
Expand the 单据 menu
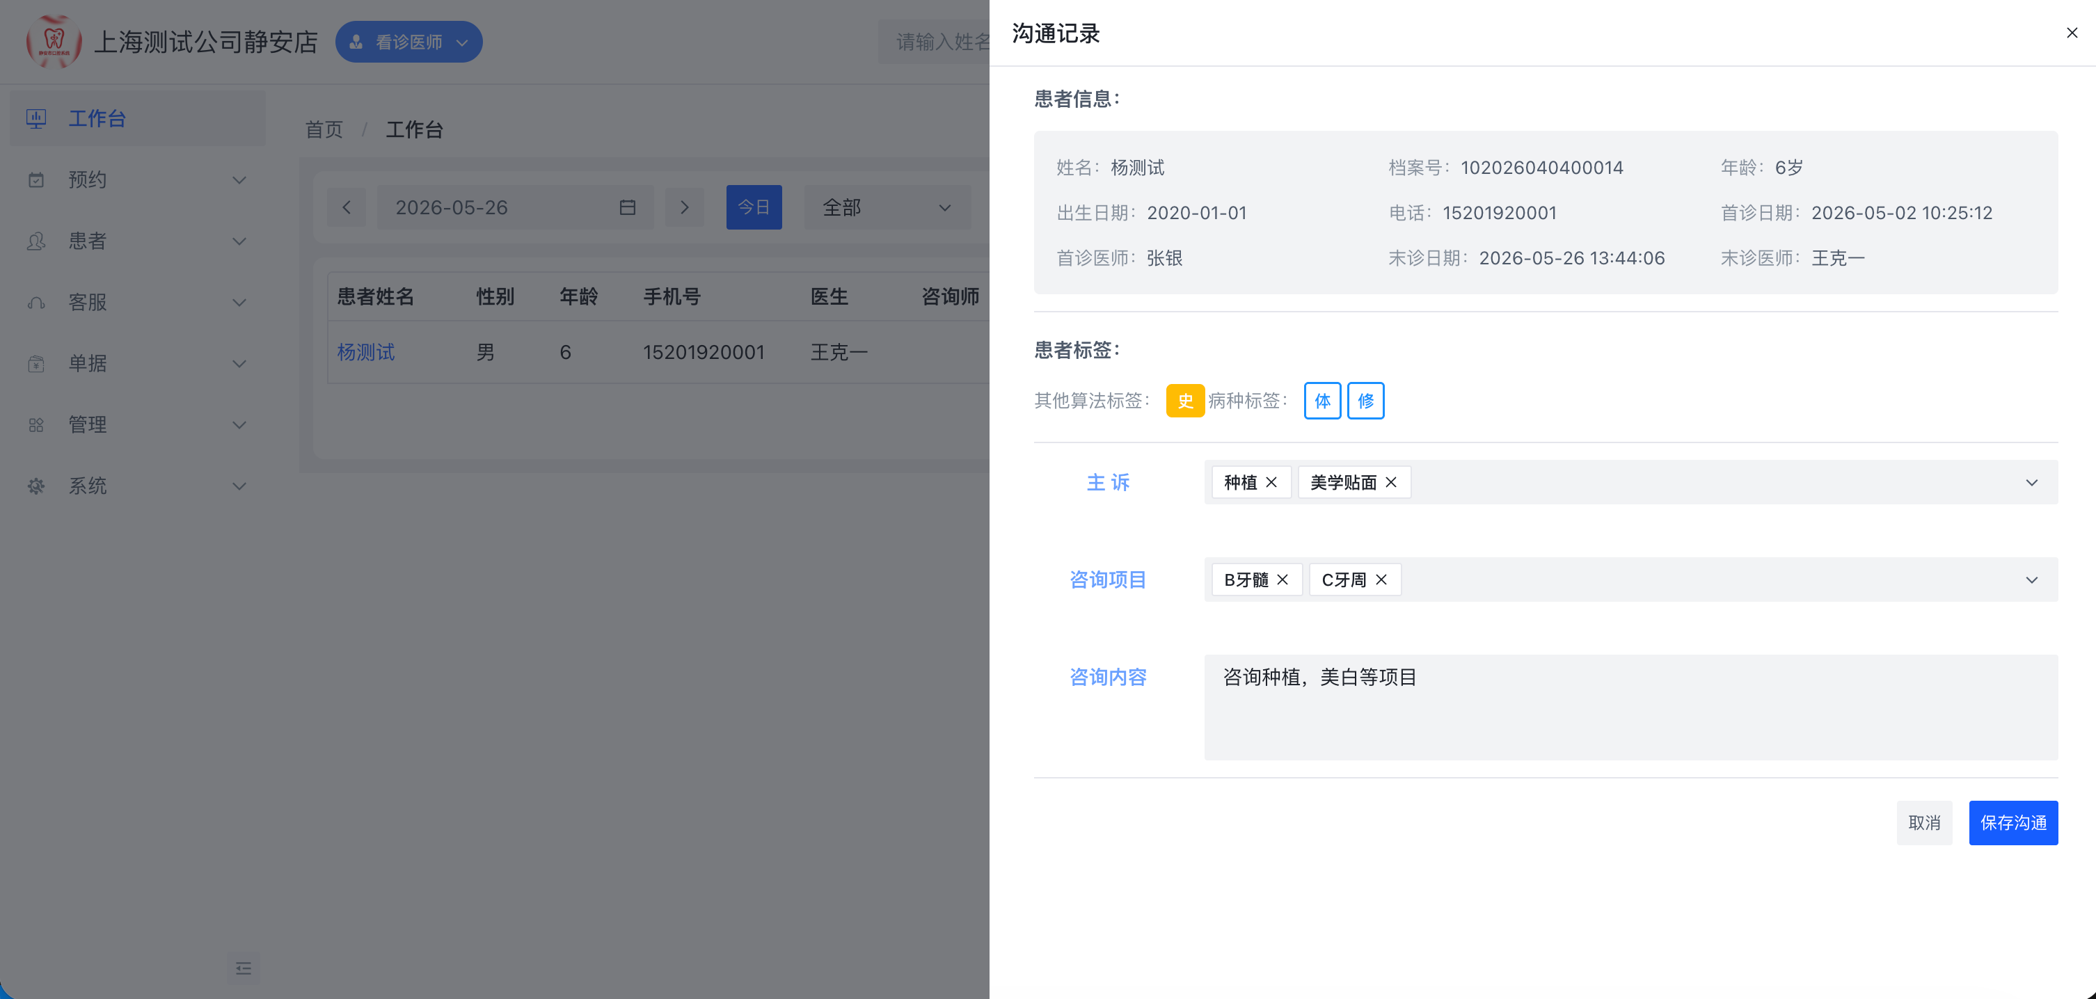138,364
